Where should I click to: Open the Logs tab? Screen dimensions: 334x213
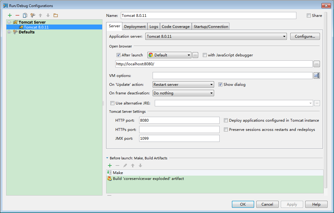click(154, 26)
